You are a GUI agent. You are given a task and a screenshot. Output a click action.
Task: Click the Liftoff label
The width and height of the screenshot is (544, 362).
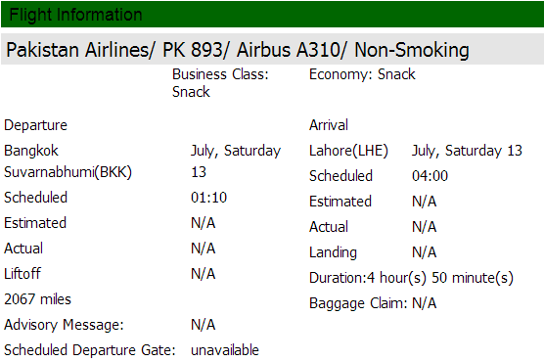(x=23, y=274)
